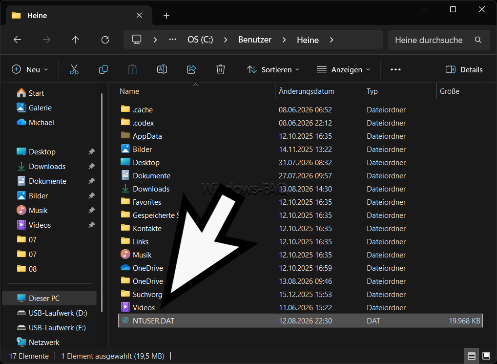Image resolution: width=497 pixels, height=364 pixels.
Task: Select the Kontakte folder row
Action: [300, 228]
